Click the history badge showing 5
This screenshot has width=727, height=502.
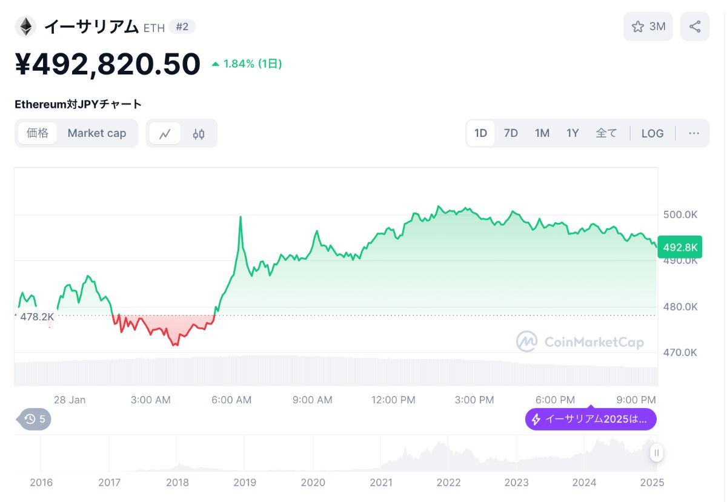(35, 419)
